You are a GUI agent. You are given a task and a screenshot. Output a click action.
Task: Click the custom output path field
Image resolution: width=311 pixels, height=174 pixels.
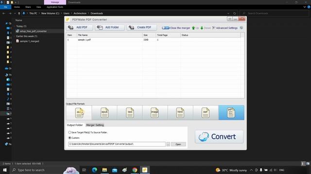tap(117, 144)
